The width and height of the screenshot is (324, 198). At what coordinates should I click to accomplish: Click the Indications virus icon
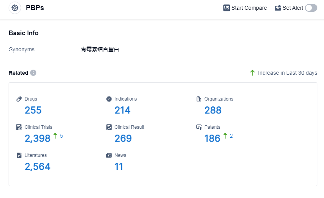pos(109,99)
